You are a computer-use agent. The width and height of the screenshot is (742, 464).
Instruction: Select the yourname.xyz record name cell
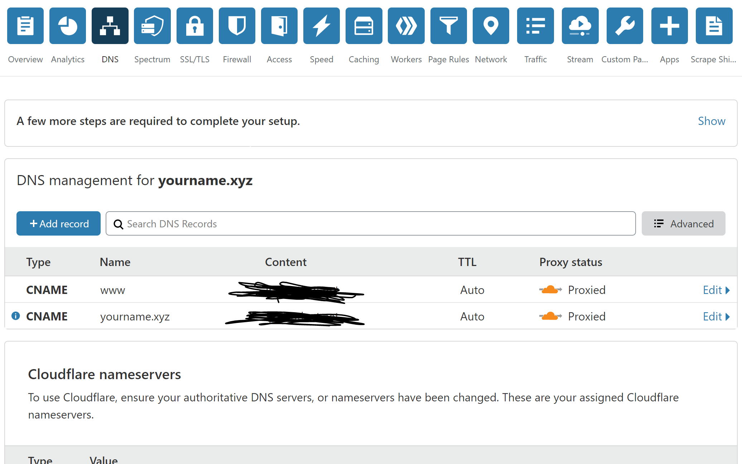coord(135,316)
